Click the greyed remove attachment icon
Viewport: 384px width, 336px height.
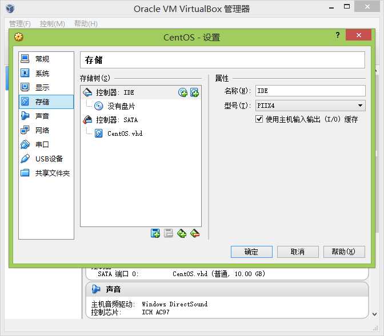point(169,233)
